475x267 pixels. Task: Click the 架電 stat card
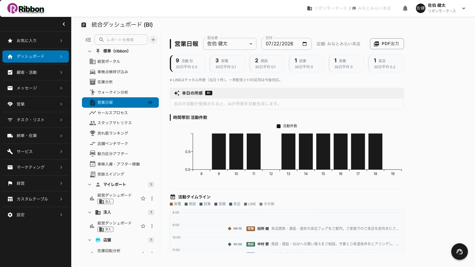point(227,63)
